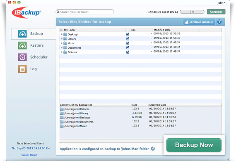Click the 140.88 MB out of 100 GB text
The height and width of the screenshot is (161, 236).
(x=163, y=12)
